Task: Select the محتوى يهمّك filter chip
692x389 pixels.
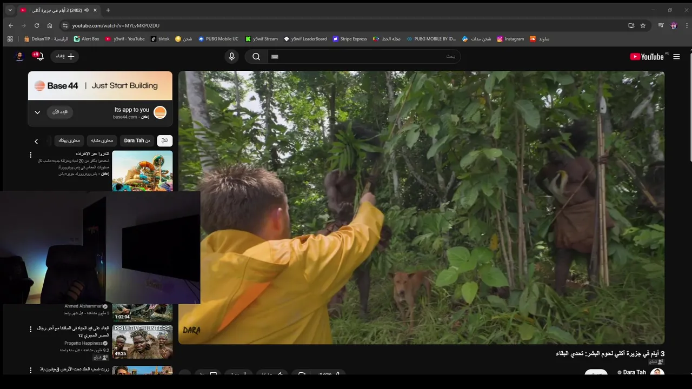Action: click(69, 140)
